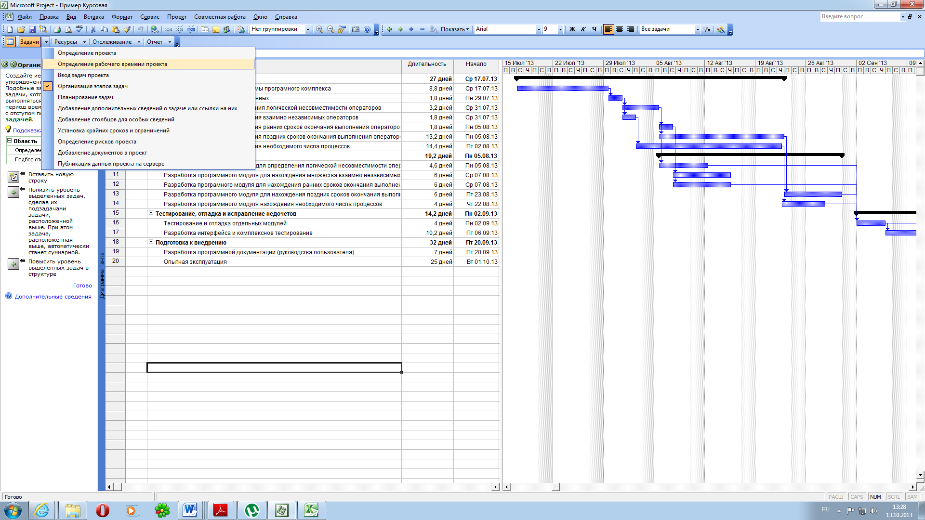Open the Arial font name dropdown
The width and height of the screenshot is (925, 520).
(x=538, y=29)
